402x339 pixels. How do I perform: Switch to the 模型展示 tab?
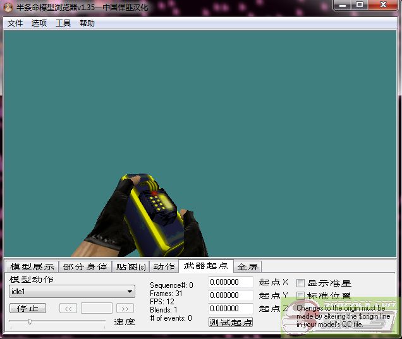click(32, 267)
